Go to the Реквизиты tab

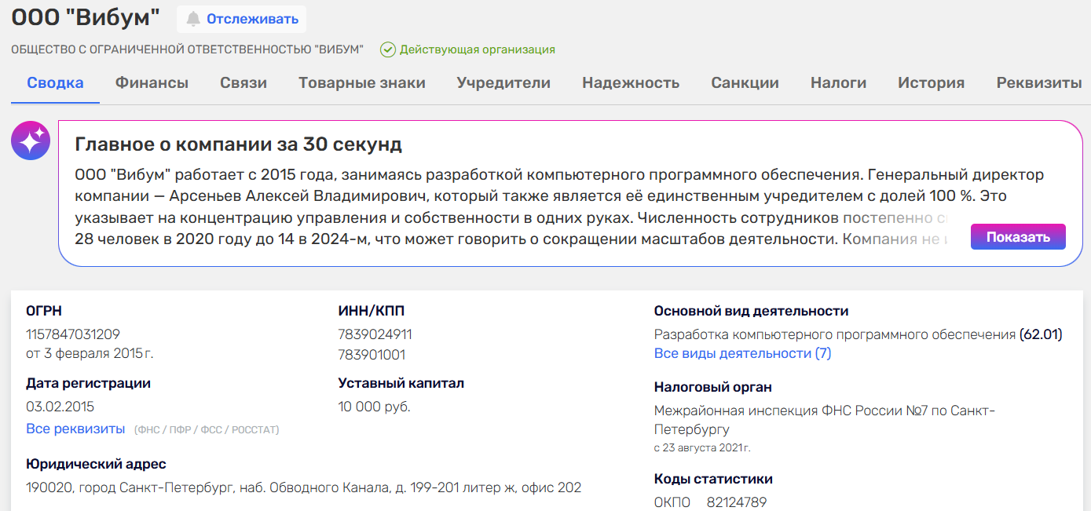tap(1038, 83)
